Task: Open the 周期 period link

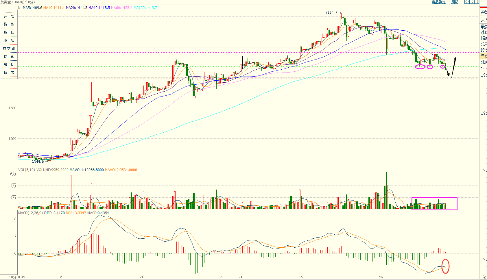Action: click(x=455, y=2)
